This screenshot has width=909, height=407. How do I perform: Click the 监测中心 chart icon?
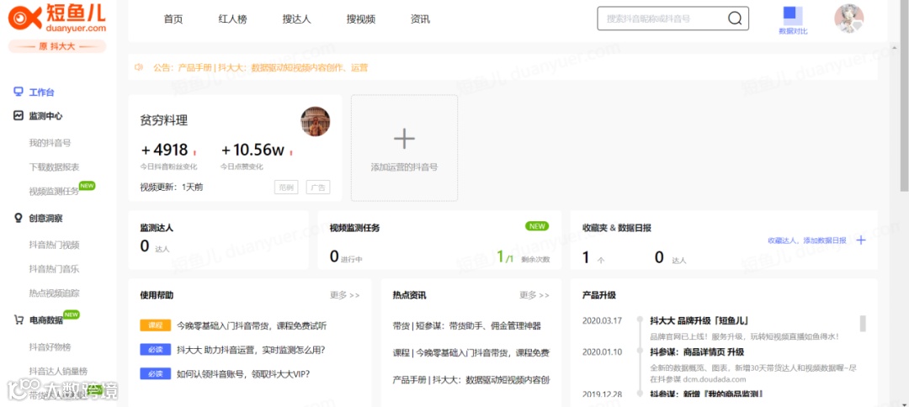tap(18, 116)
